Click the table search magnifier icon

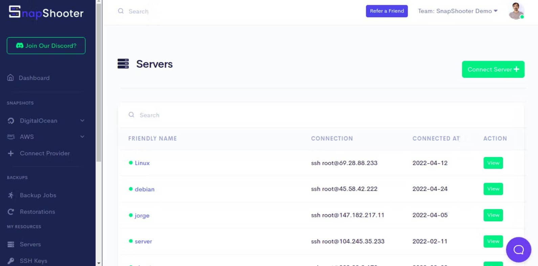[131, 115]
